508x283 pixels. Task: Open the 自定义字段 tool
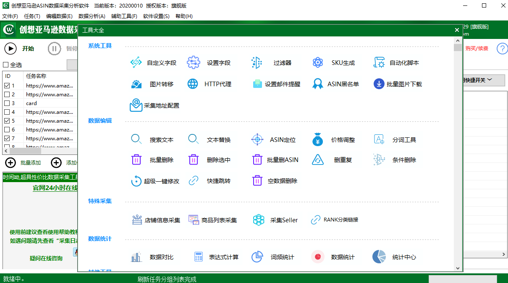tap(153, 63)
